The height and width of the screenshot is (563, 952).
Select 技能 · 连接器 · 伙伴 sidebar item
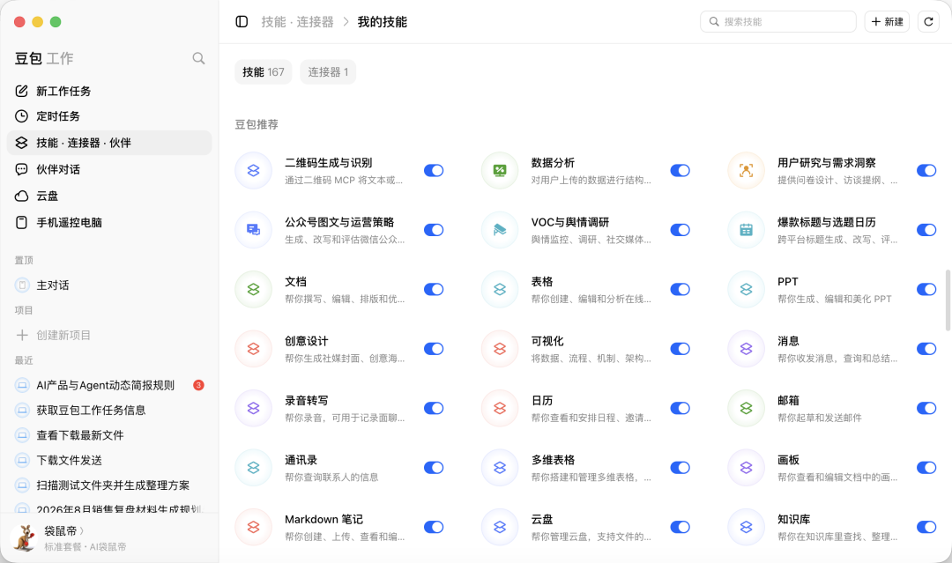[x=109, y=143]
